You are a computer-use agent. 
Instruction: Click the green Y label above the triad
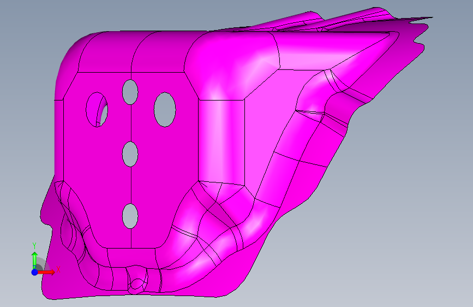[x=34, y=246]
